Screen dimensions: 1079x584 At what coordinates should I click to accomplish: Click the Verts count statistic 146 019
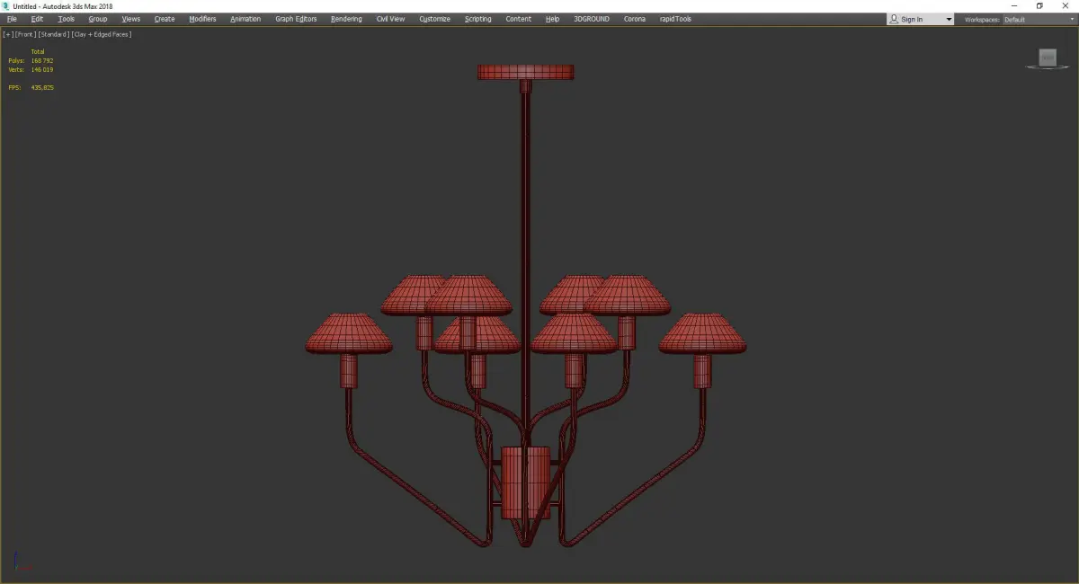[x=42, y=69]
